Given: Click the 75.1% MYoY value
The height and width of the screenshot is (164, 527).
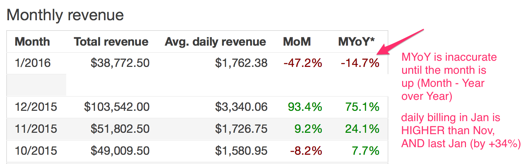Looking at the screenshot, I should coord(362,107).
